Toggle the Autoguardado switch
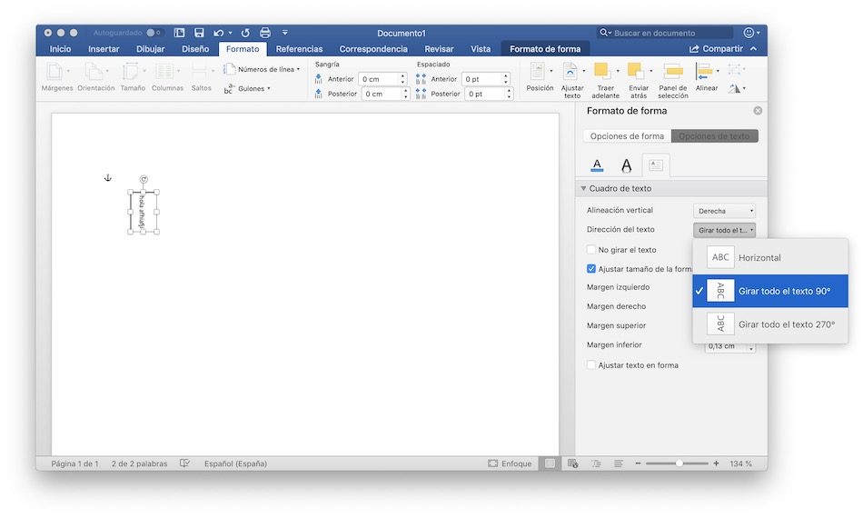Image resolution: width=863 pixels, height=518 pixels. [x=154, y=33]
